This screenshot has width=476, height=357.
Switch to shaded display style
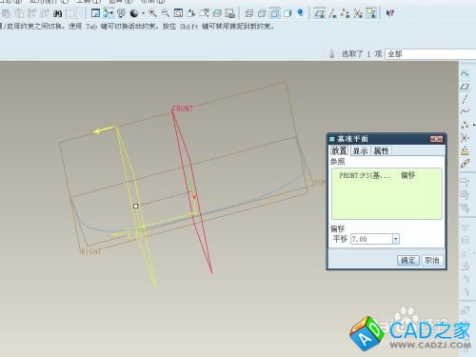tap(288, 13)
